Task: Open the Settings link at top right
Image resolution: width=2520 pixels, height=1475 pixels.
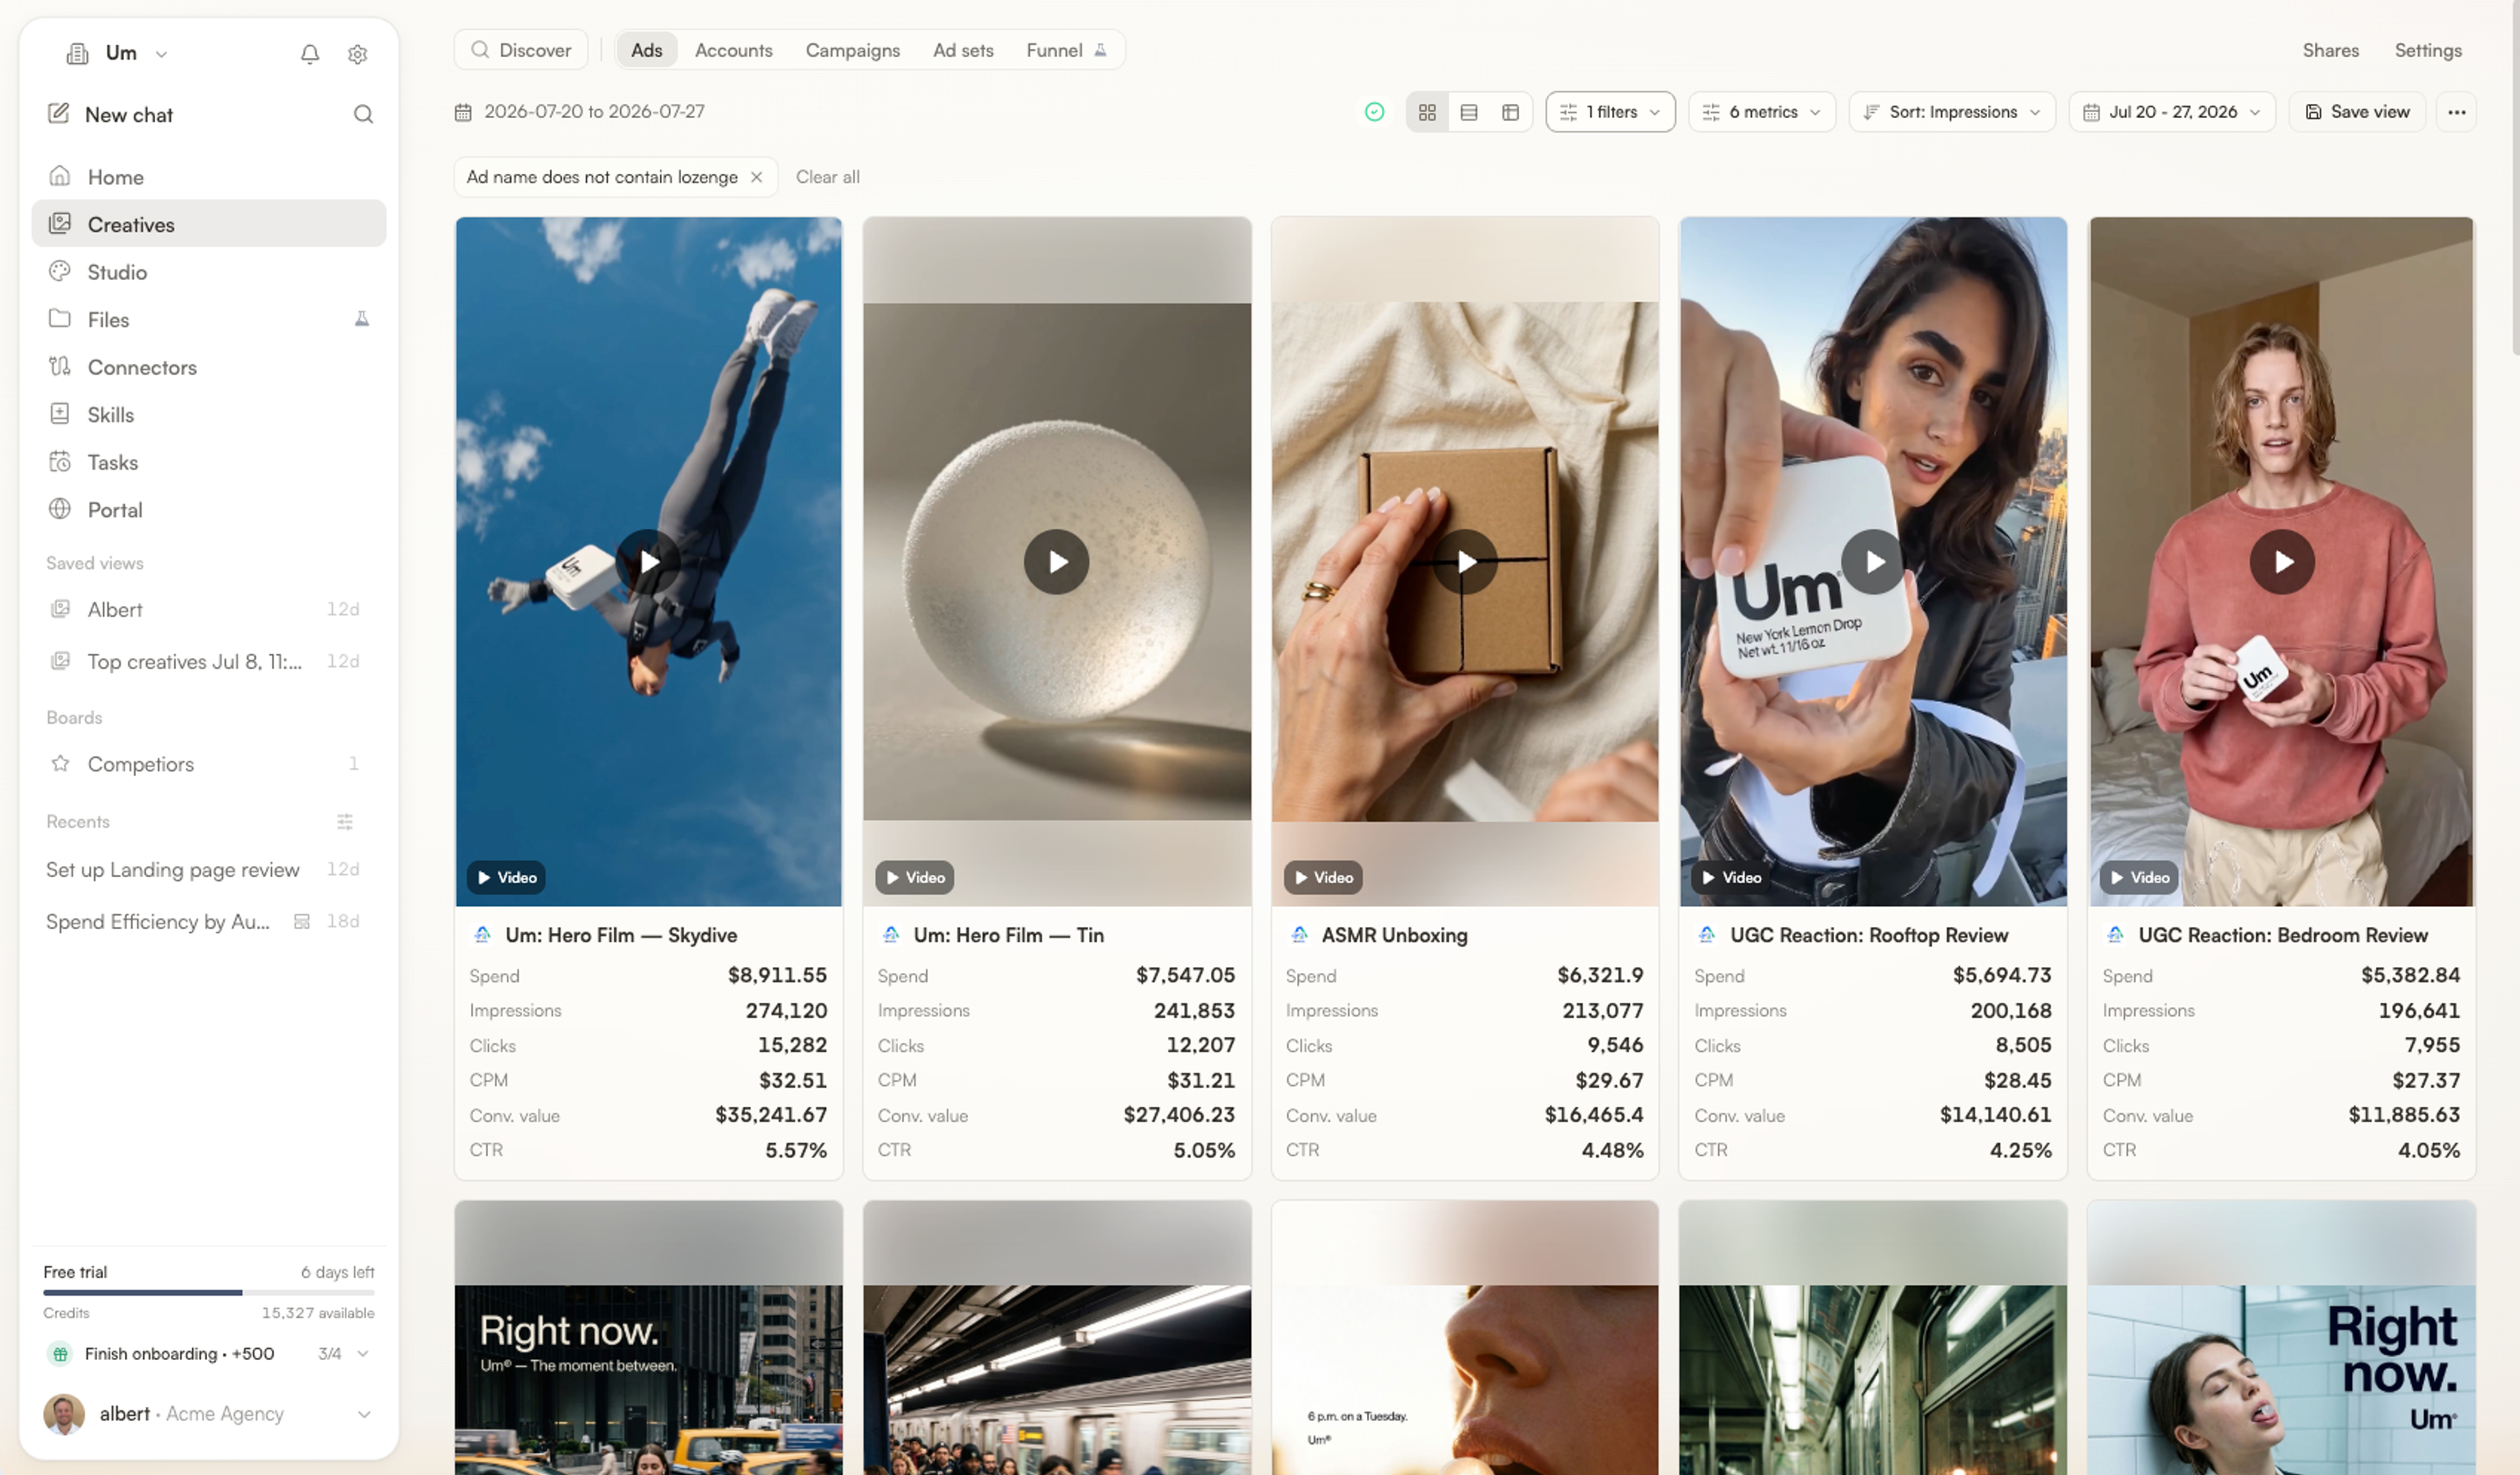Action: click(2427, 50)
